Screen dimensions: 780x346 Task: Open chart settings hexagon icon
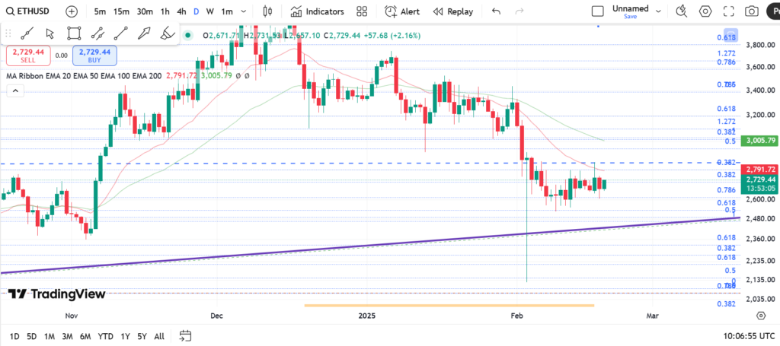coord(705,11)
